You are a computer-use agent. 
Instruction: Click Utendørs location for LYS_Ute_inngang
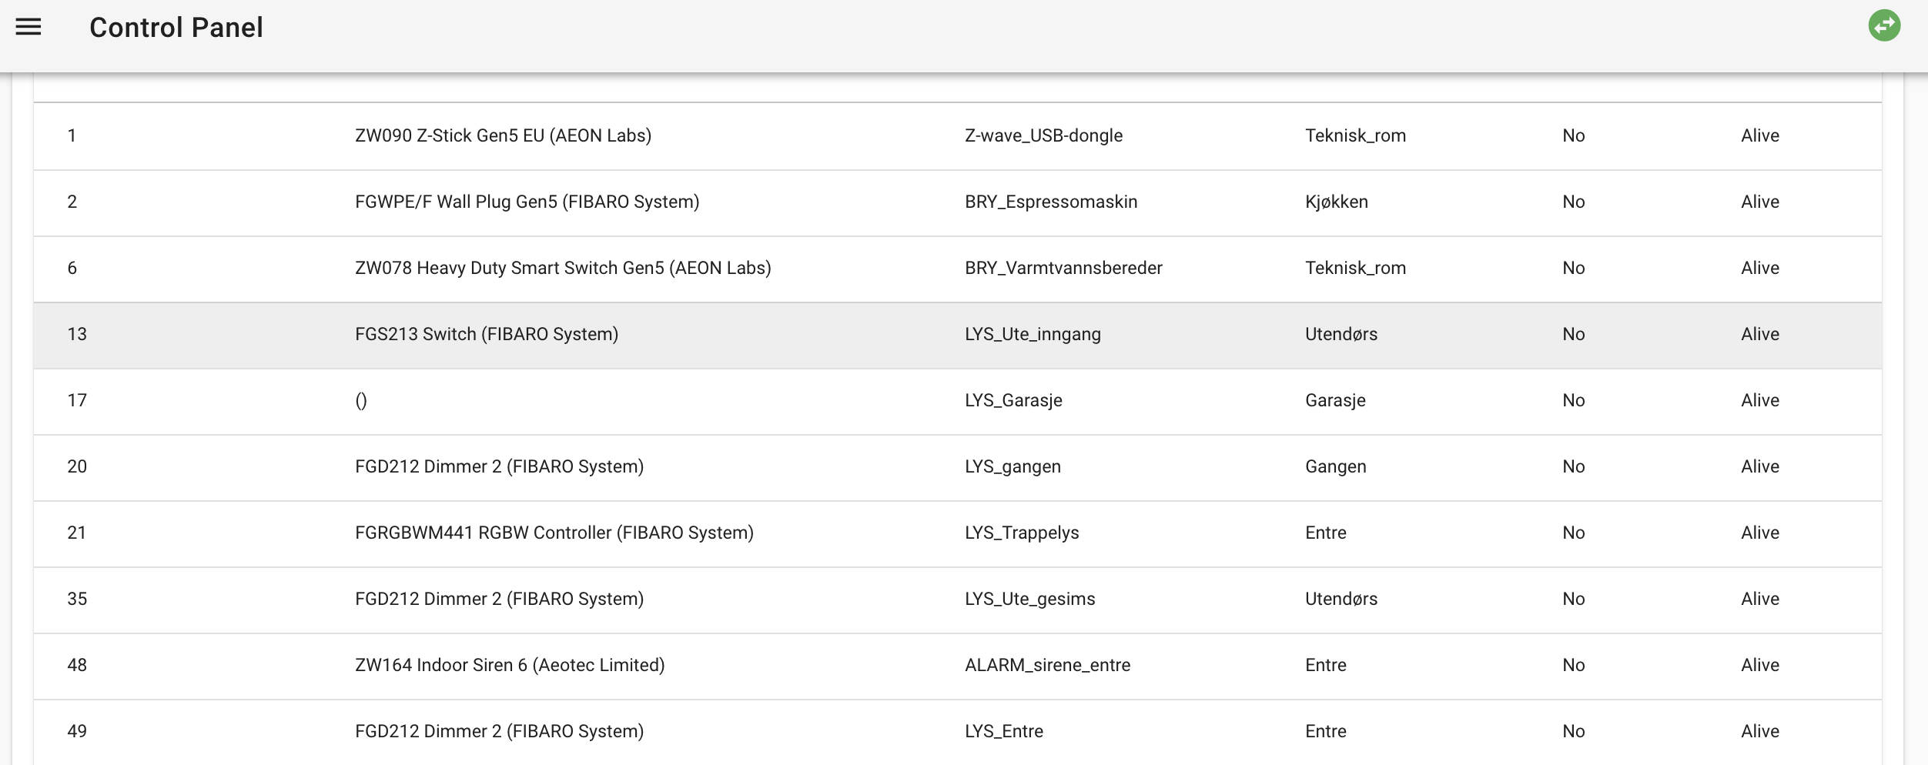tap(1341, 335)
